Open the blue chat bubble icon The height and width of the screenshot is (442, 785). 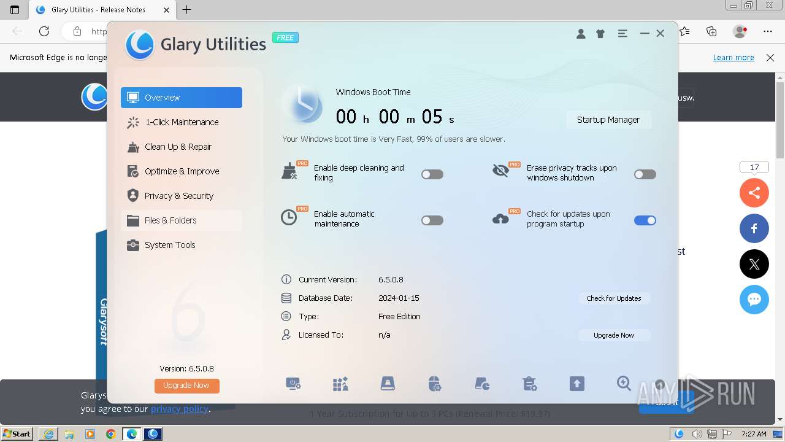[x=754, y=300]
